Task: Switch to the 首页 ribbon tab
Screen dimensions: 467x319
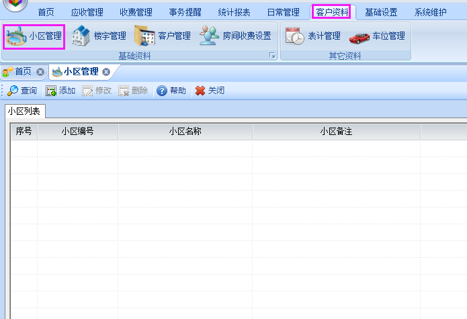Action: [x=46, y=12]
